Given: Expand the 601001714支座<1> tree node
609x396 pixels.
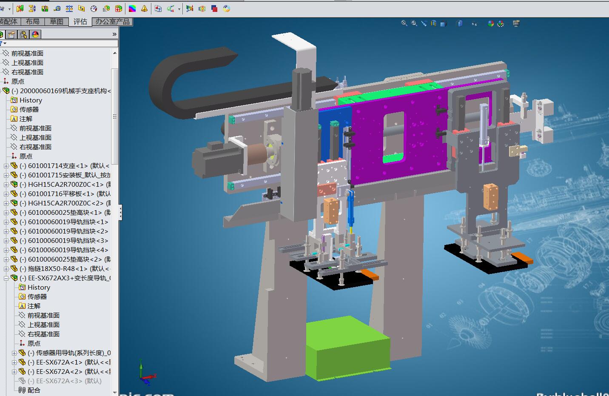Looking at the screenshot, I should [x=6, y=166].
